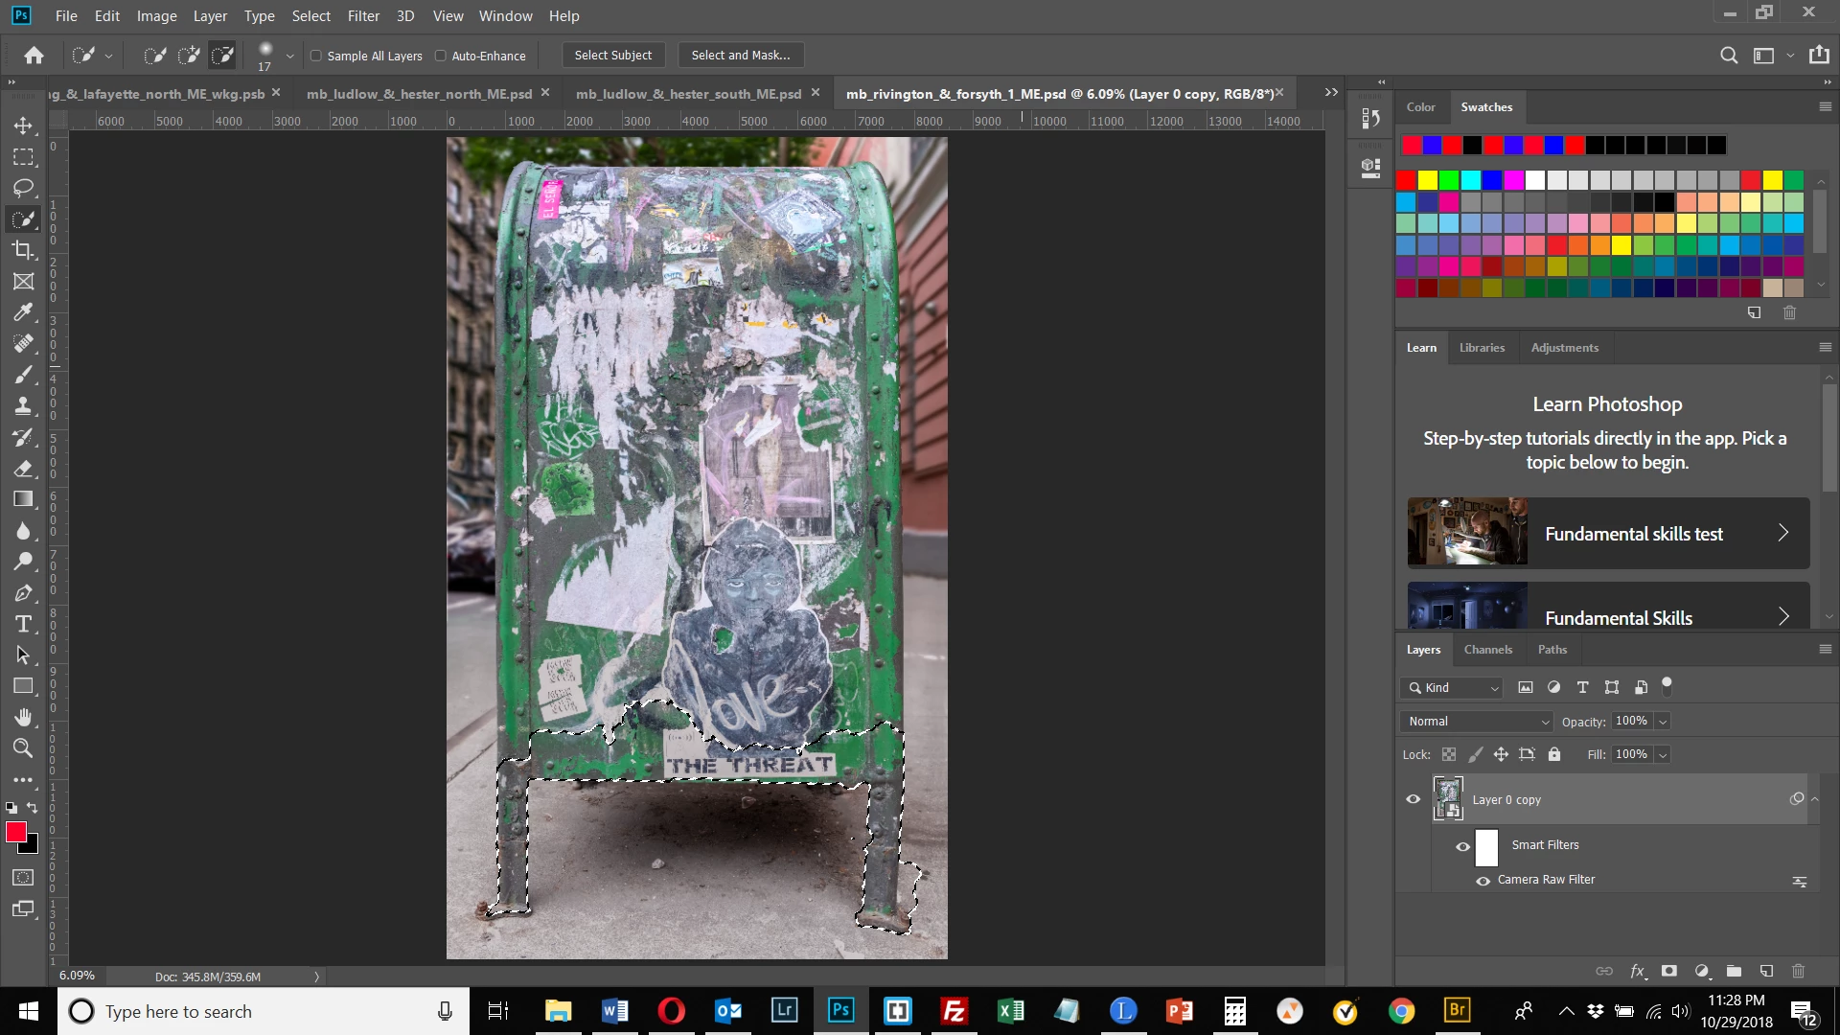Select the Eyedropper tool
Screen dimensions: 1840x1035
click(x=23, y=312)
